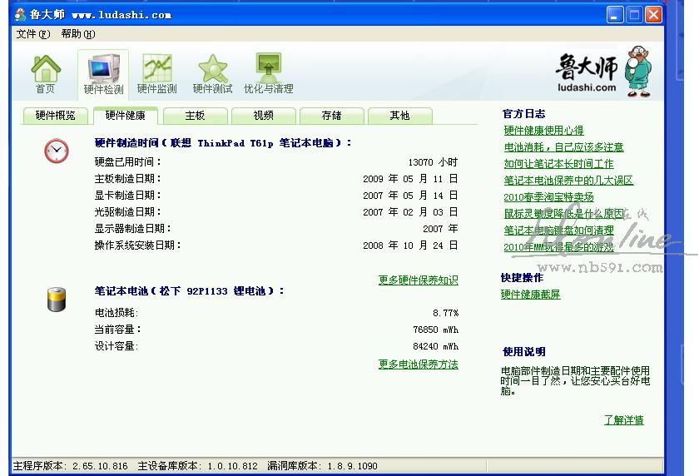Open the 文件(F) menu
699x476 pixels.
click(x=32, y=34)
